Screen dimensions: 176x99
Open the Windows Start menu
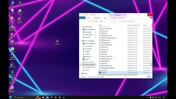point(11,97)
